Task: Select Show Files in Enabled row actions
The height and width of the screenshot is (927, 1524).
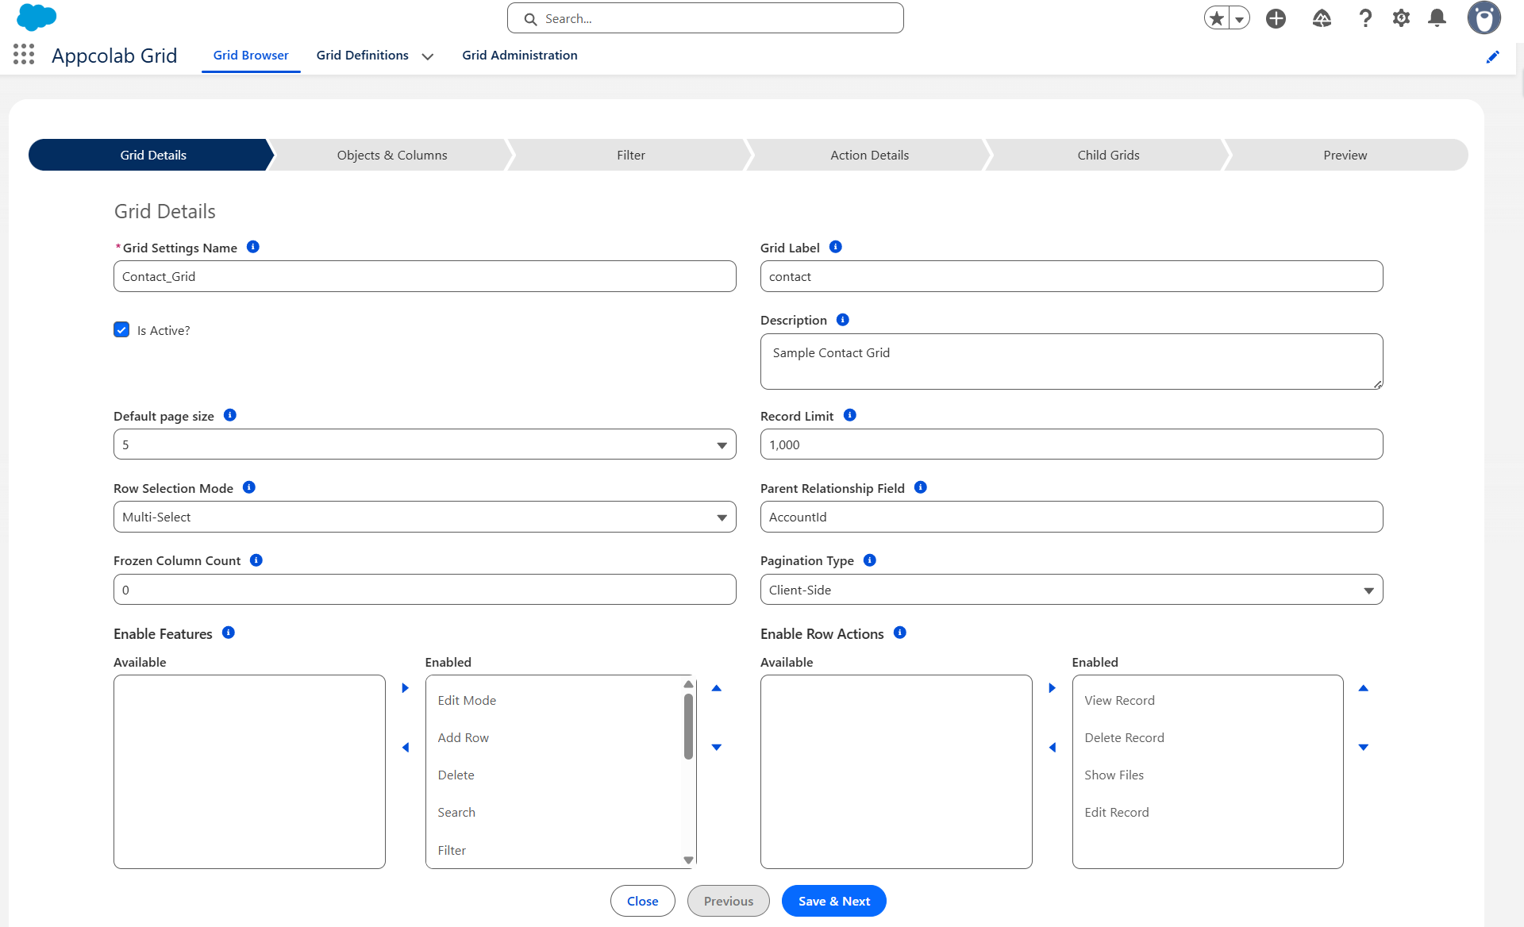Action: pos(1207,775)
